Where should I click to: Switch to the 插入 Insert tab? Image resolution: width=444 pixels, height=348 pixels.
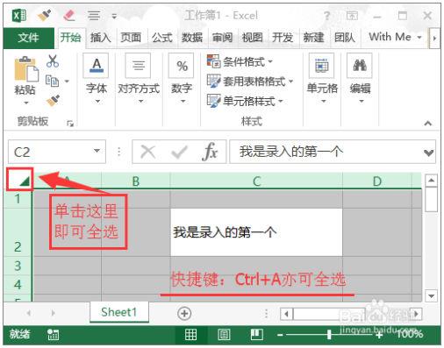(x=101, y=38)
